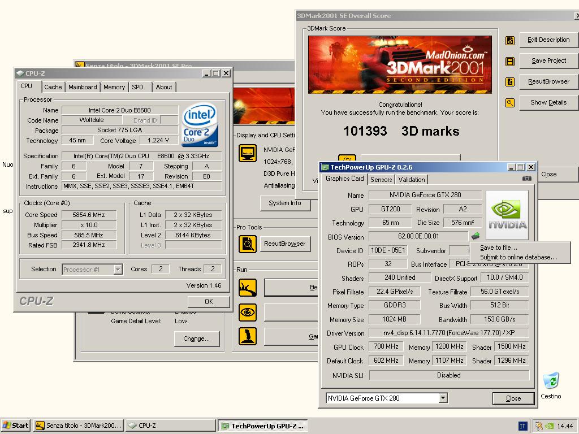Click the CPU-Z title bar icon
This screenshot has height=434, width=579.
[20, 73]
